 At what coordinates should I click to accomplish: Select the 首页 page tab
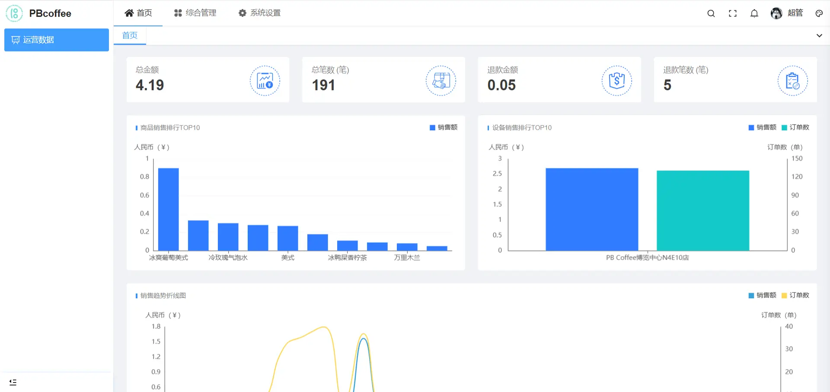pyautogui.click(x=130, y=35)
